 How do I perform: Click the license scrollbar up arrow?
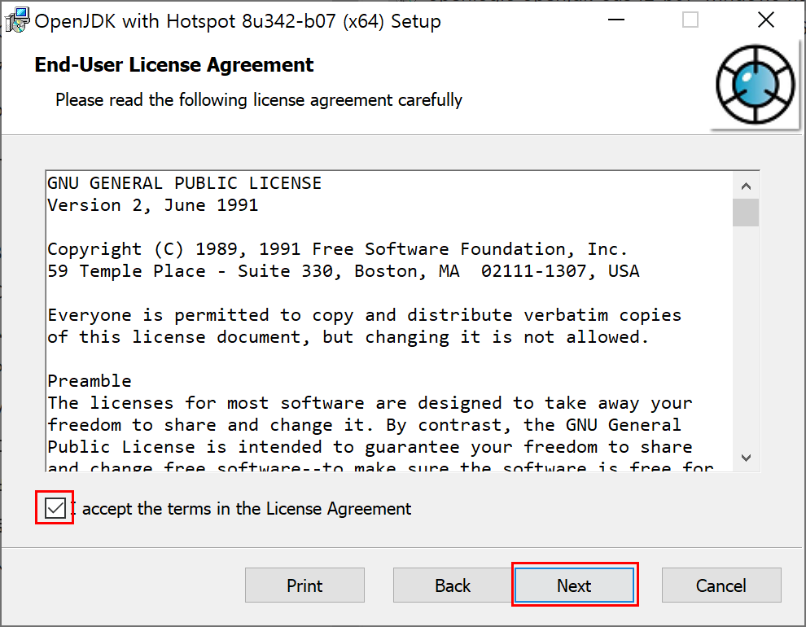pyautogui.click(x=747, y=186)
